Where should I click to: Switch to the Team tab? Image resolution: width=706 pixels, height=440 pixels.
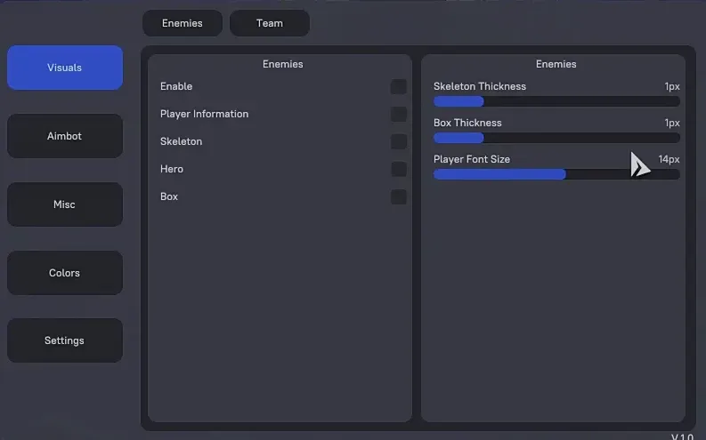point(269,23)
